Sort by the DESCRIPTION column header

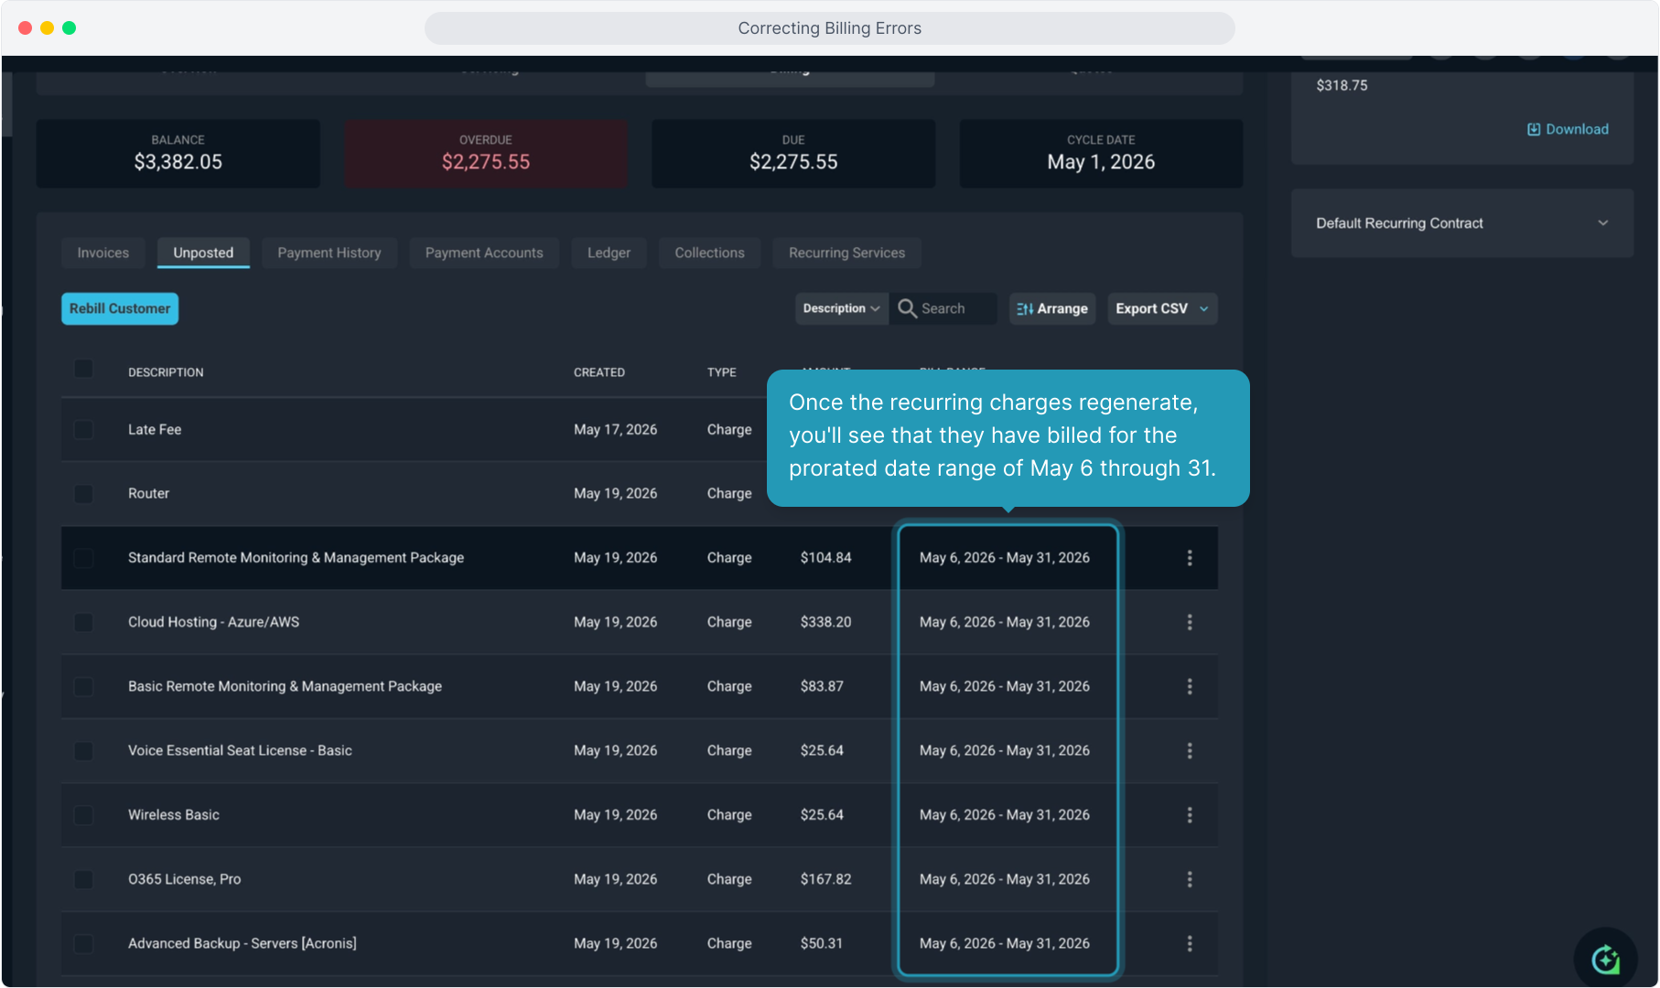tap(166, 372)
